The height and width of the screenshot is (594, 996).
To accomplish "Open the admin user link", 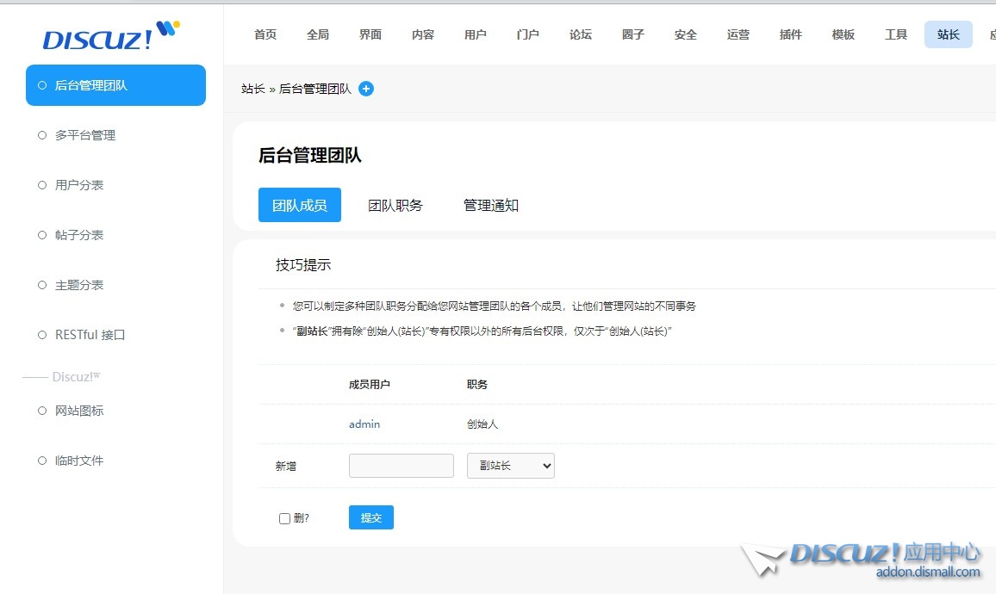I will (364, 424).
